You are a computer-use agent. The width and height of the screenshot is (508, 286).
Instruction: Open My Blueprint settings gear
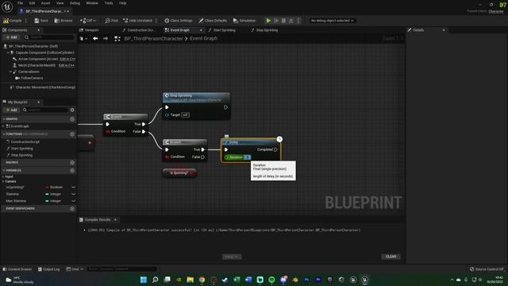point(72,110)
